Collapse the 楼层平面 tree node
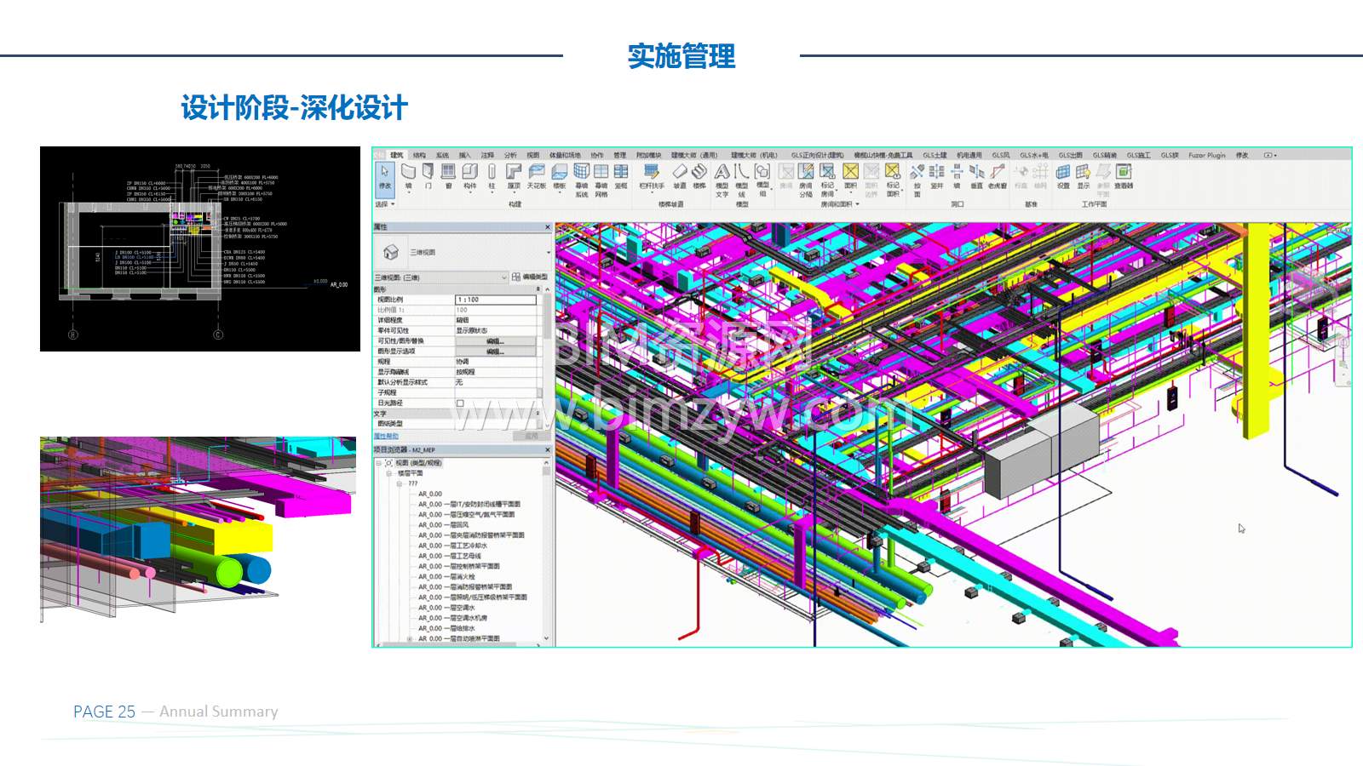Screen dimensions: 1363x766 coord(388,473)
